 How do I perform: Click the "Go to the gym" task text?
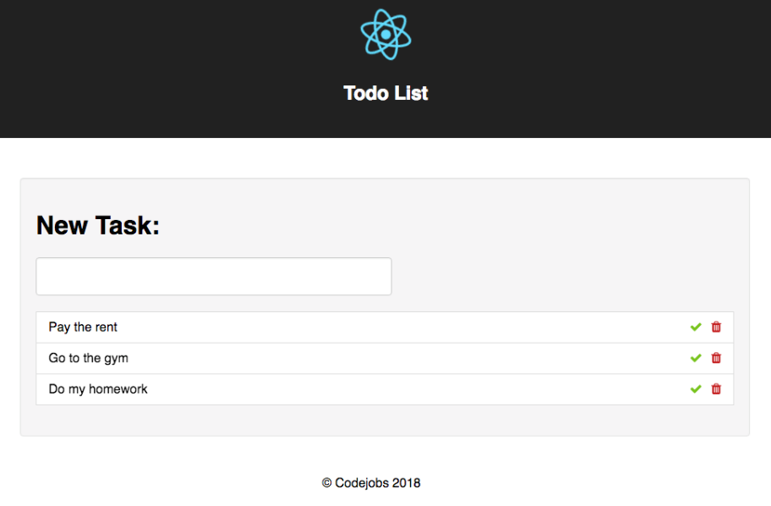pos(88,358)
